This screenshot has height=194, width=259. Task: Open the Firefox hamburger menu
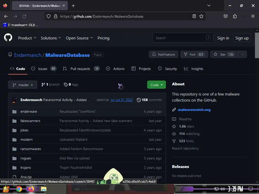coord(253,16)
